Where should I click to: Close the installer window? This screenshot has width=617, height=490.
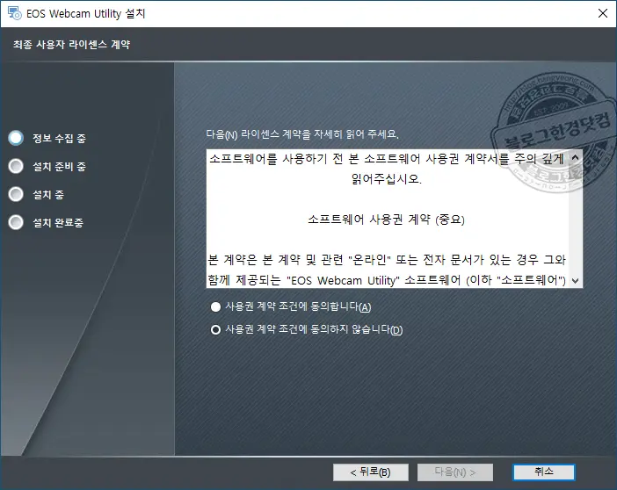[x=602, y=13]
